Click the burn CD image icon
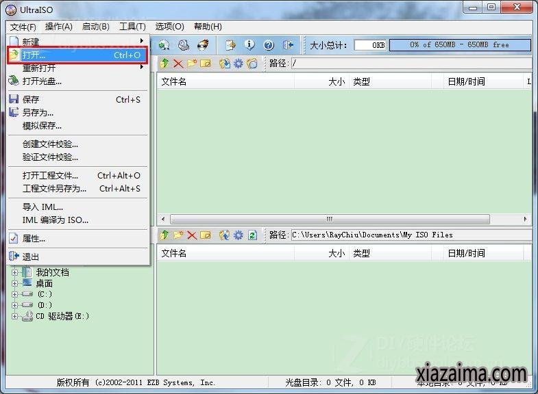Viewport: 538px width, 394px height. point(203,45)
